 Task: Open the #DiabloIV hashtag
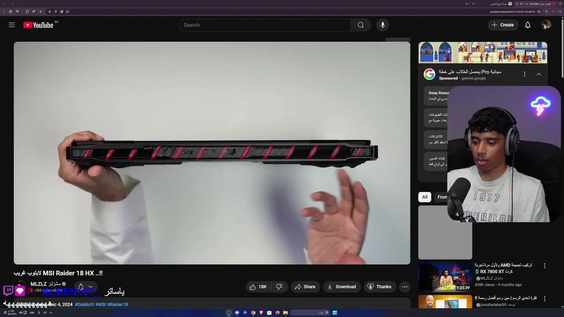click(84, 304)
